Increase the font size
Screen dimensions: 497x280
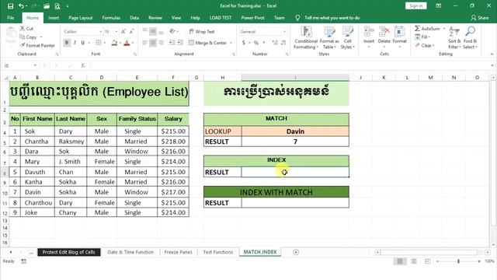point(123,31)
